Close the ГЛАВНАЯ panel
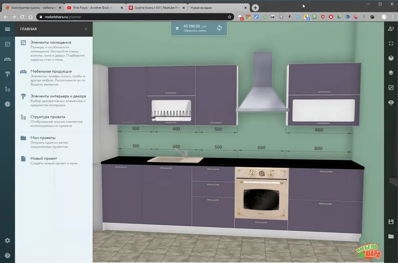Viewport: 398px width, 263px height. [86, 29]
